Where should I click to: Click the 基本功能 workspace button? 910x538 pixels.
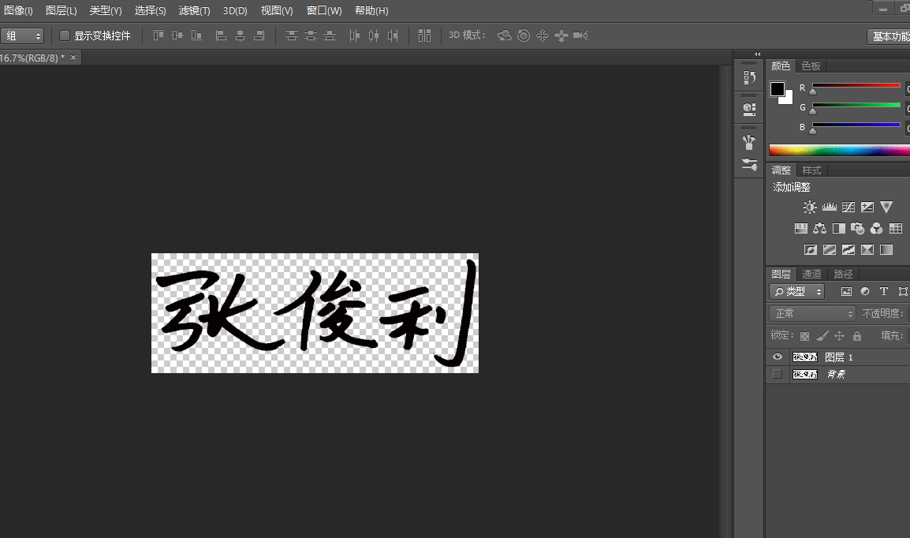click(889, 36)
